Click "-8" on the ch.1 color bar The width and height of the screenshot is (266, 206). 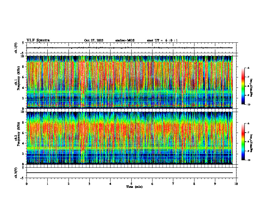248,87
